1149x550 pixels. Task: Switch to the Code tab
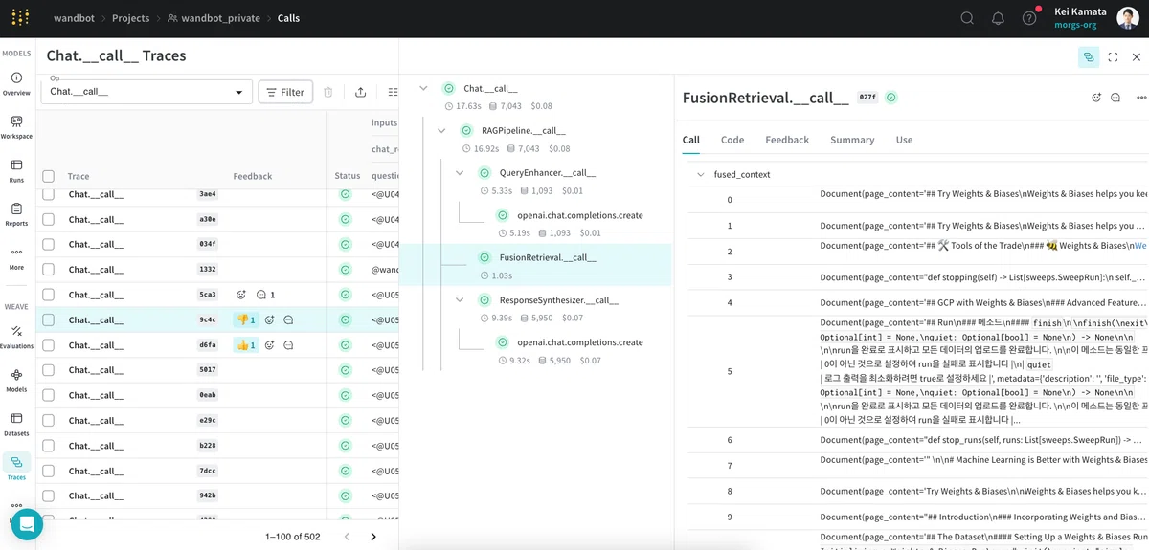(x=732, y=140)
